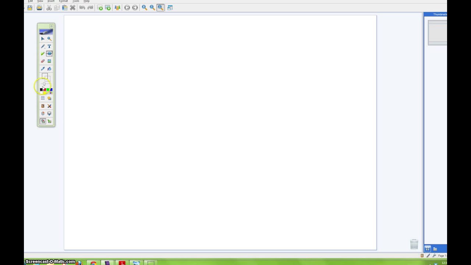Pick the green color swatch

[x=48, y=89]
